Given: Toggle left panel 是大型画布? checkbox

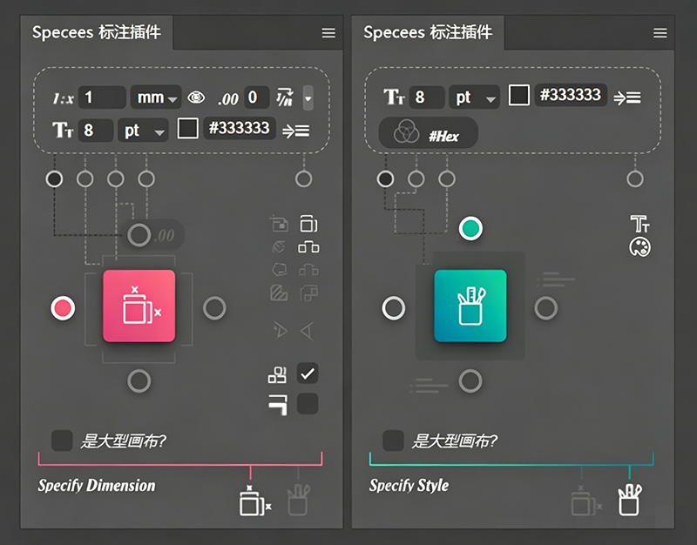Looking at the screenshot, I should (x=62, y=441).
